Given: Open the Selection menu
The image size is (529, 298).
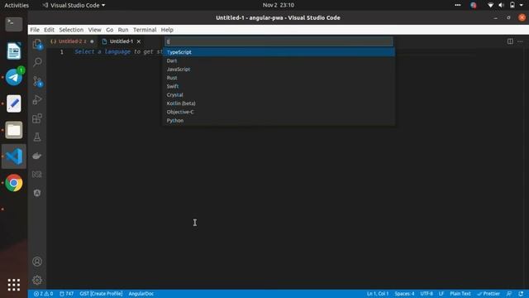Looking at the screenshot, I should [x=71, y=30].
